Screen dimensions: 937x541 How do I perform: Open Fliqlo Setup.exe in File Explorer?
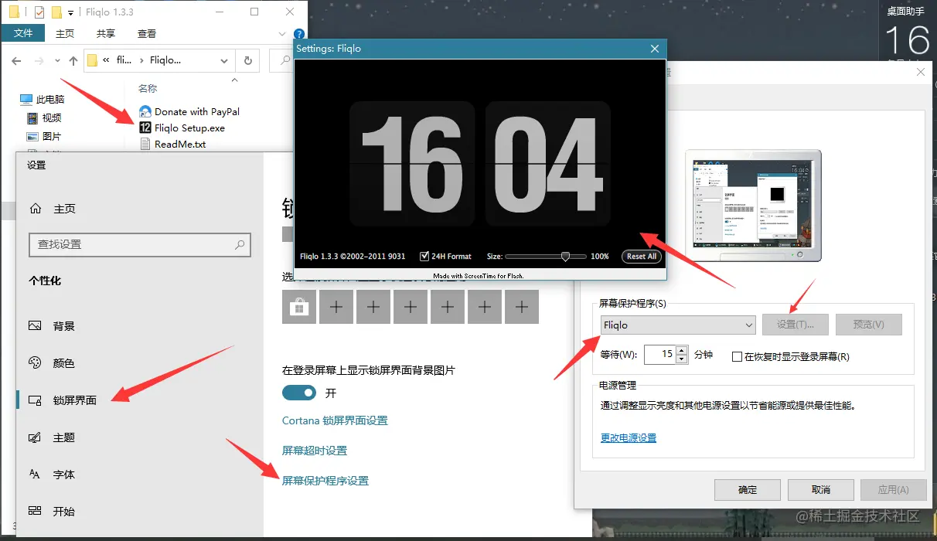(x=182, y=128)
